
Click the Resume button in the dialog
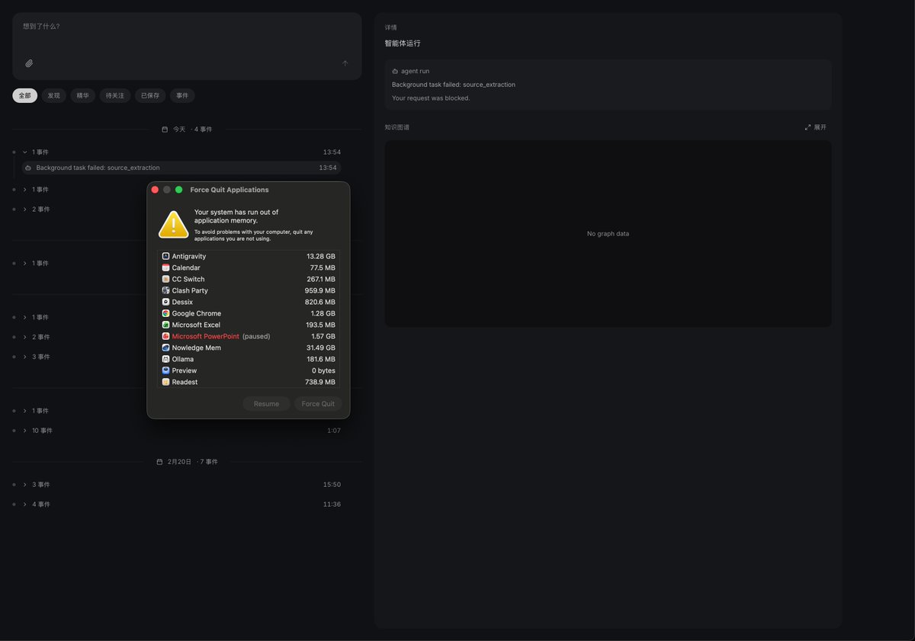[x=266, y=404]
